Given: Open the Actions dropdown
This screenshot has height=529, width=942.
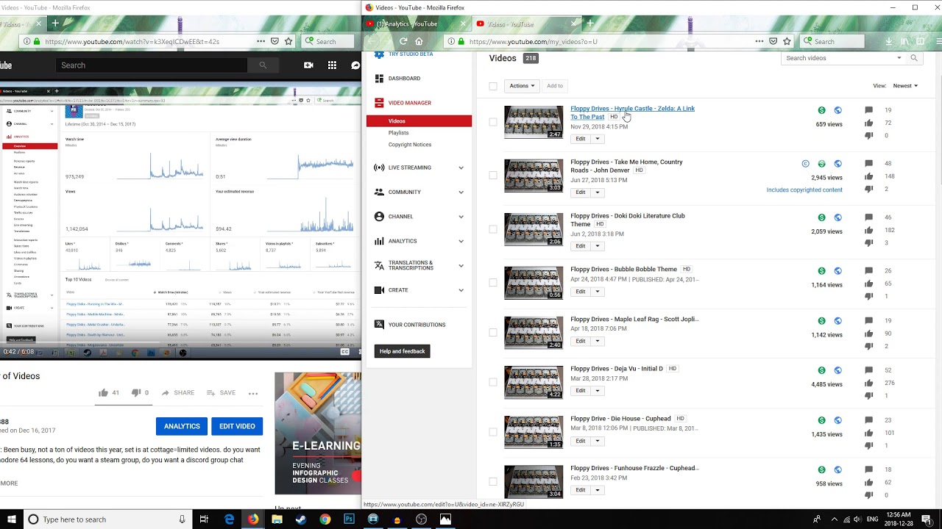Looking at the screenshot, I should coord(522,86).
